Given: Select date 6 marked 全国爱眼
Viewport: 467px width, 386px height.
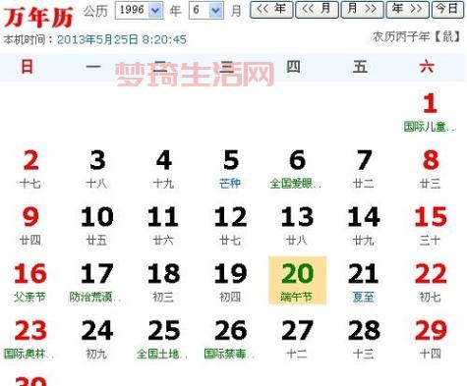Looking at the screenshot, I should pyautogui.click(x=297, y=169).
